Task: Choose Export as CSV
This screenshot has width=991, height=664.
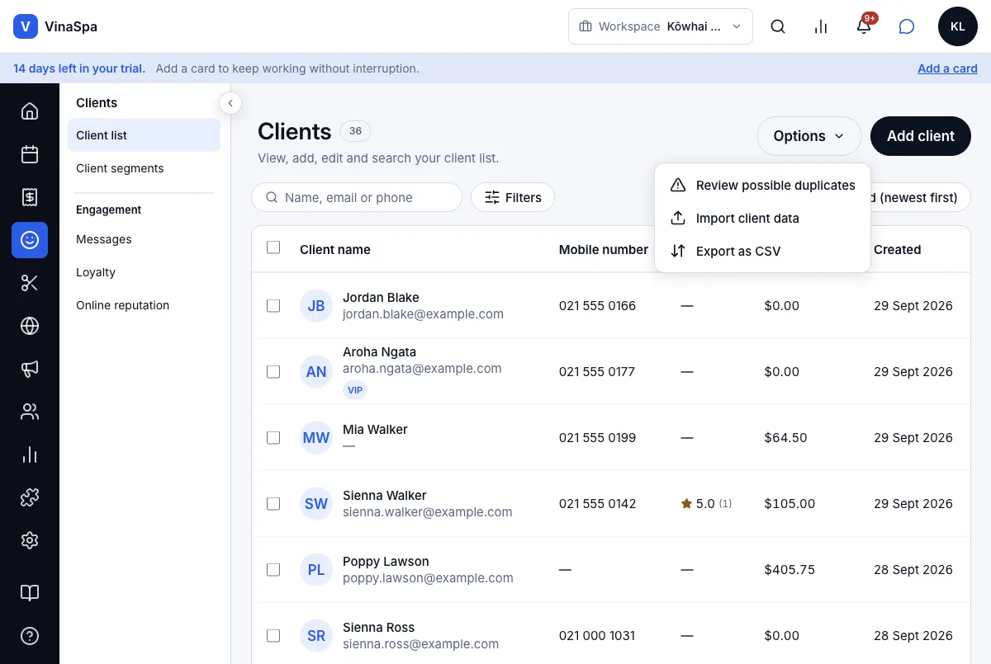Action: coord(762,252)
